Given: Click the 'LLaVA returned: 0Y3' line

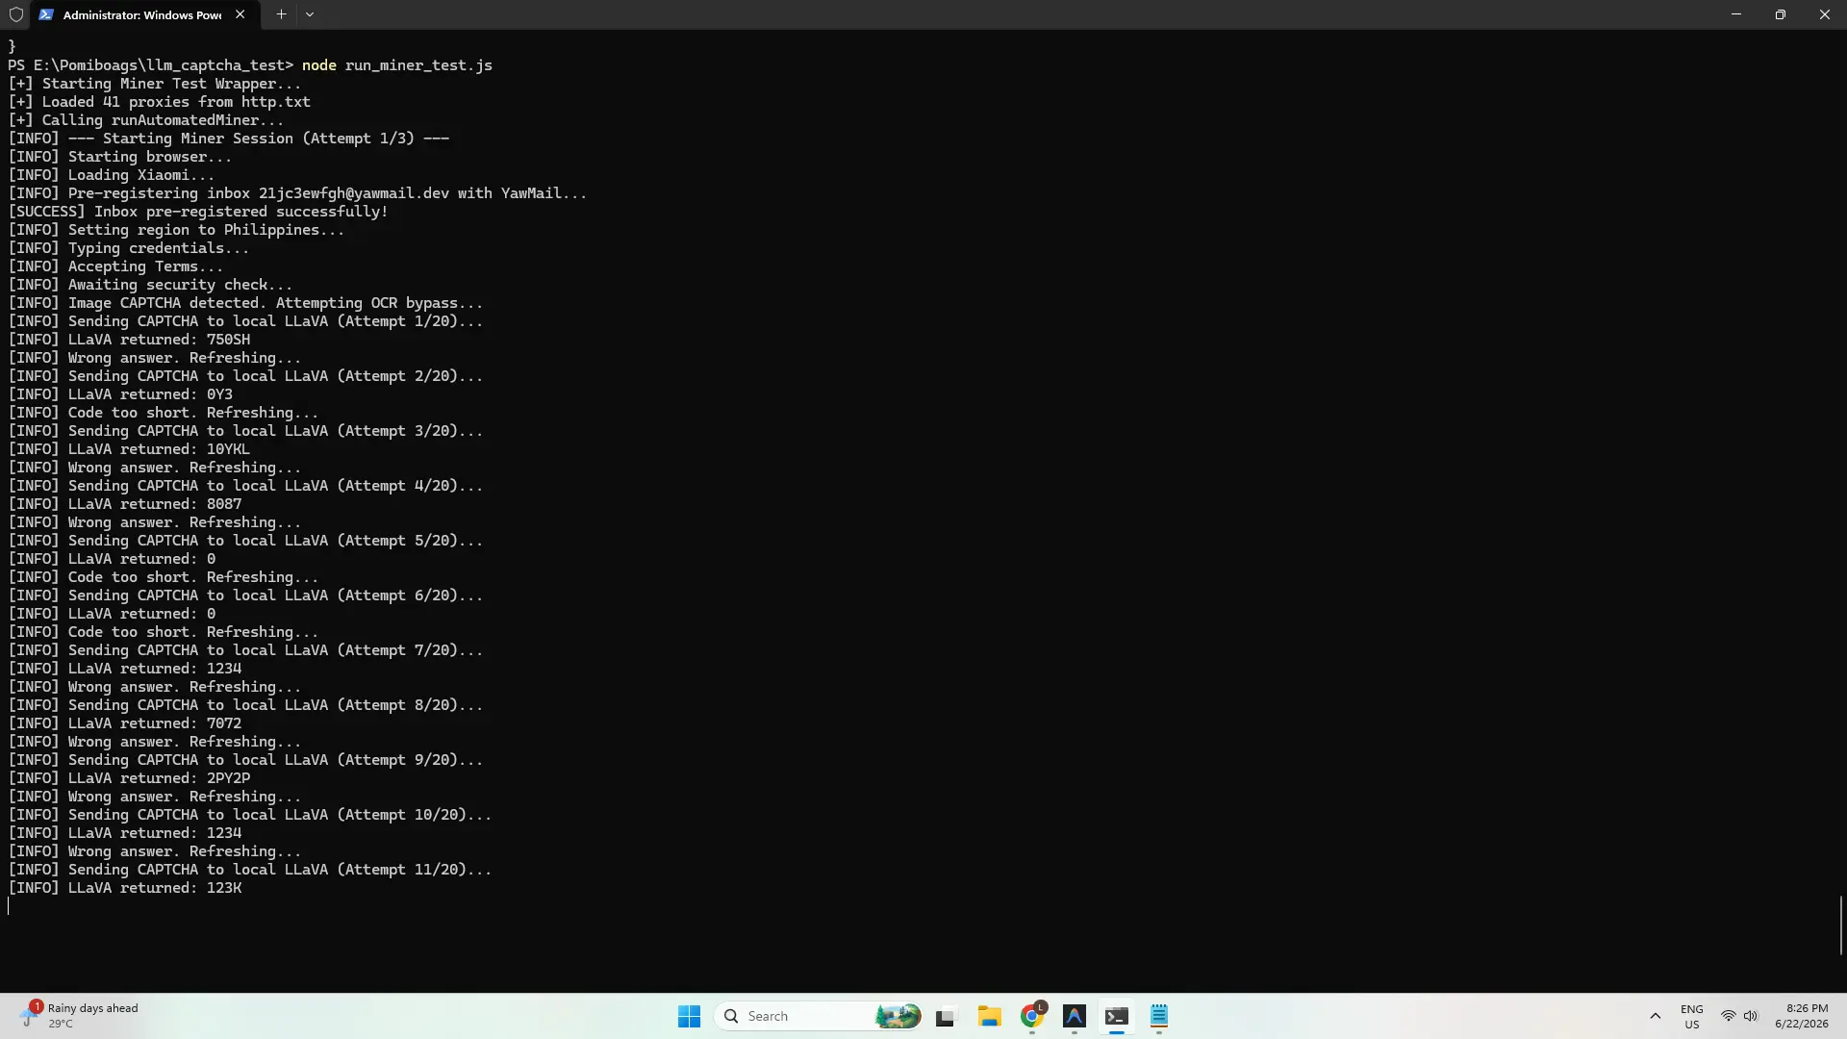Looking at the screenshot, I should point(120,394).
